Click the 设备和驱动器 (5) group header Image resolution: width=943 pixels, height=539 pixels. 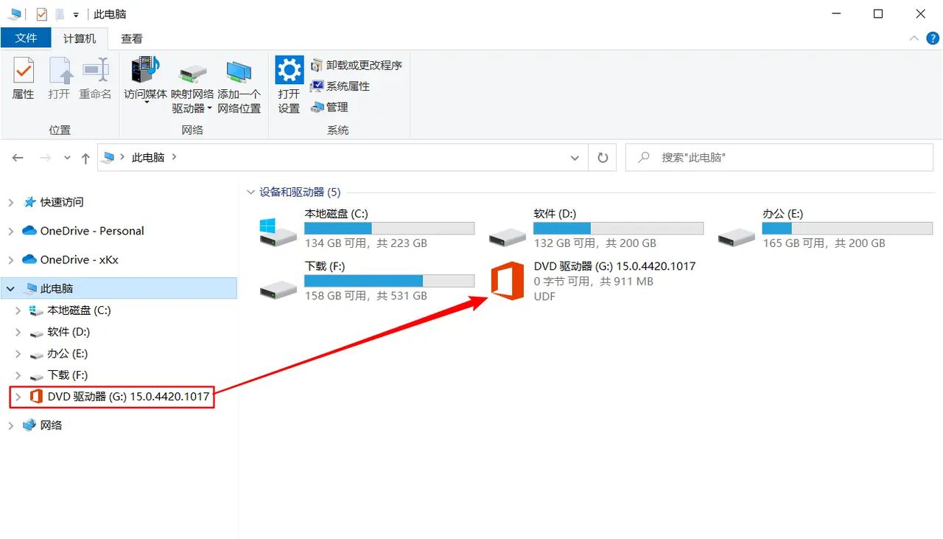click(x=300, y=192)
